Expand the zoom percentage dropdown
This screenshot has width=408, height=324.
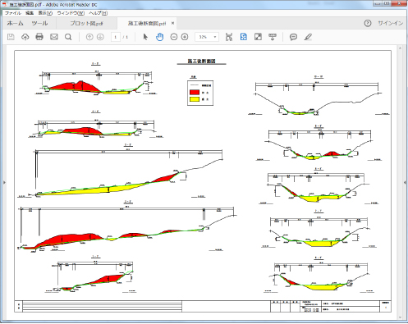[215, 37]
